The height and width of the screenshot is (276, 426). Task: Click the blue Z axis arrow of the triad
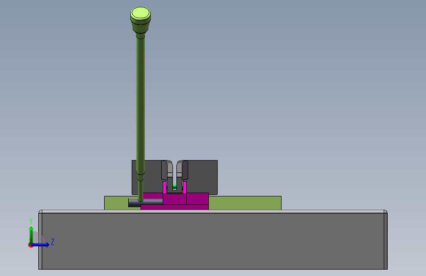(x=41, y=245)
